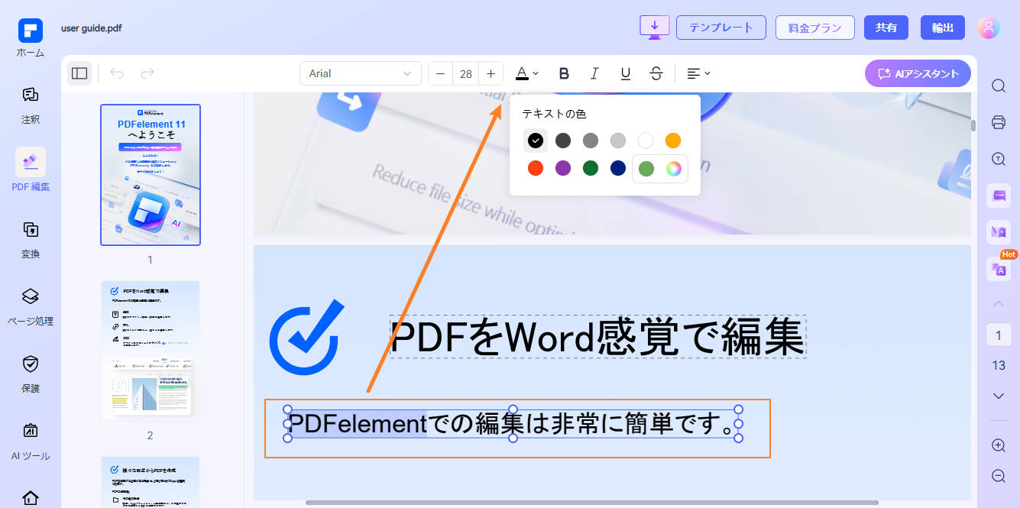The width and height of the screenshot is (1020, 508).
Task: Click the download icon at top
Action: tap(654, 27)
